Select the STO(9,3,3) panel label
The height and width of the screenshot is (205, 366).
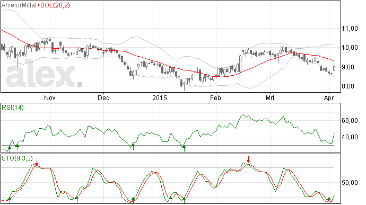pyautogui.click(x=18, y=158)
